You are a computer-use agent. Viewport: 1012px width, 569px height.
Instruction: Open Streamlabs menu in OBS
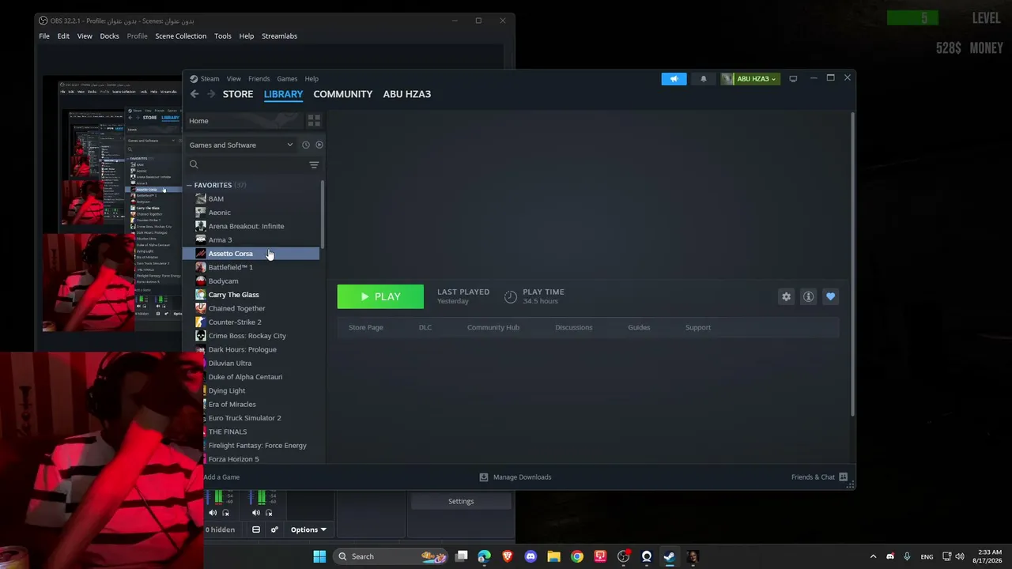pos(279,36)
